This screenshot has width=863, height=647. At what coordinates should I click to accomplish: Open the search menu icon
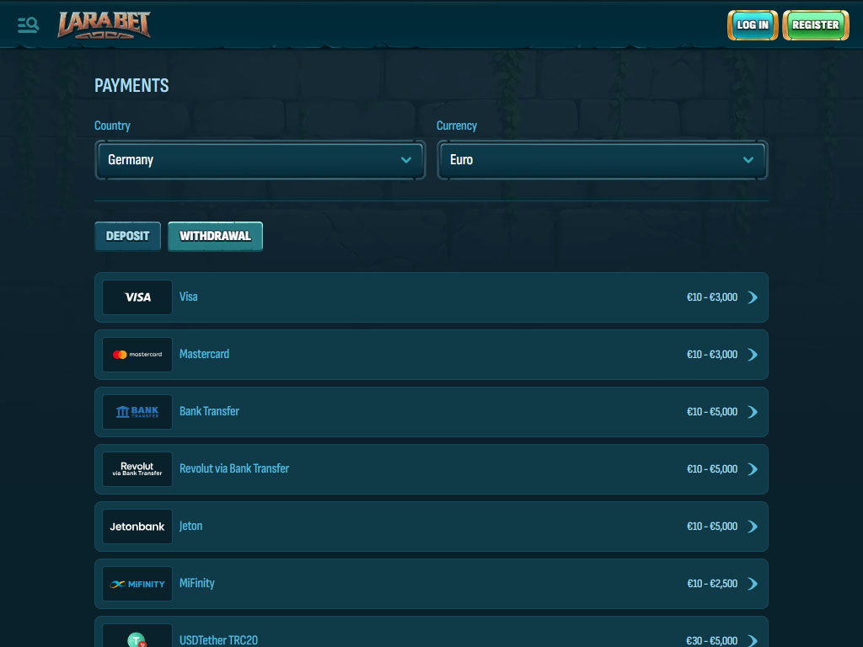point(28,24)
